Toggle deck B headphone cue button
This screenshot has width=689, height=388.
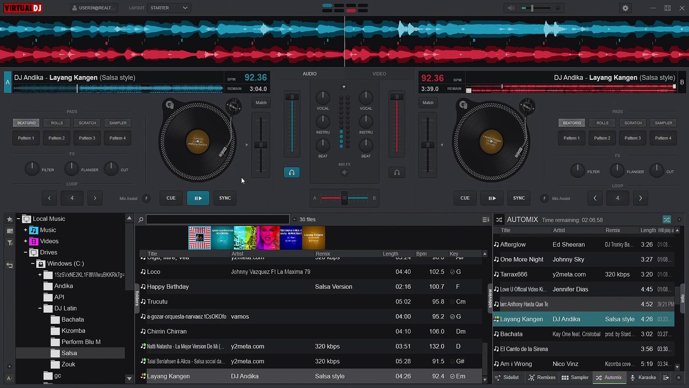pyautogui.click(x=396, y=172)
